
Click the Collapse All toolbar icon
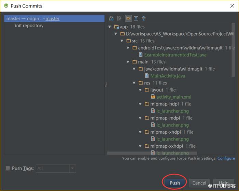[x=144, y=18]
